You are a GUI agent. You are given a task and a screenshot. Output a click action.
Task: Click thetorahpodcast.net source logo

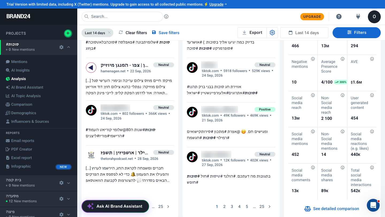click(91, 155)
